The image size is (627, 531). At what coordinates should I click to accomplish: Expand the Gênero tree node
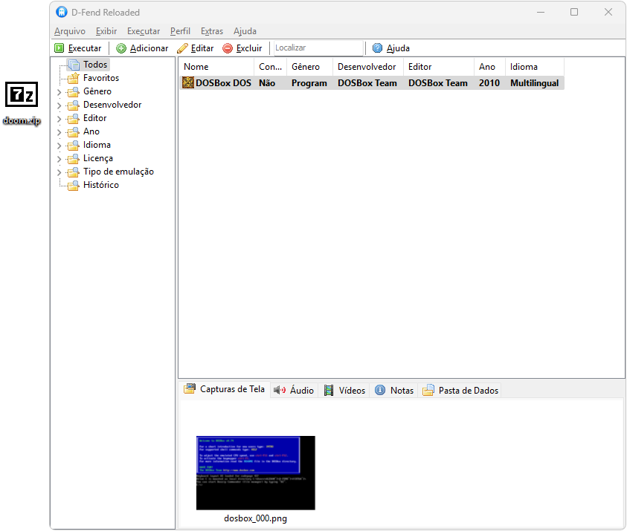coord(60,92)
